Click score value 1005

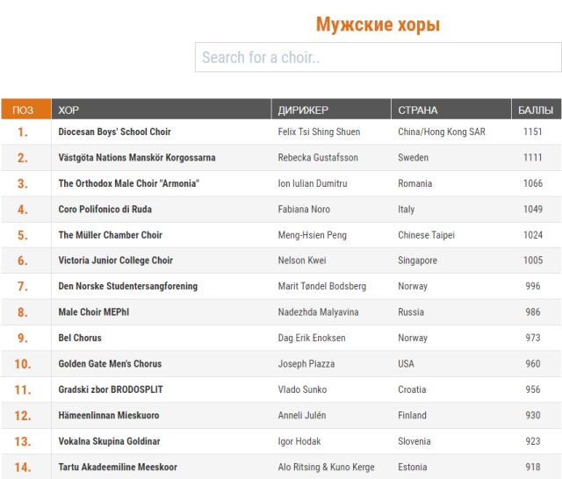point(533,261)
